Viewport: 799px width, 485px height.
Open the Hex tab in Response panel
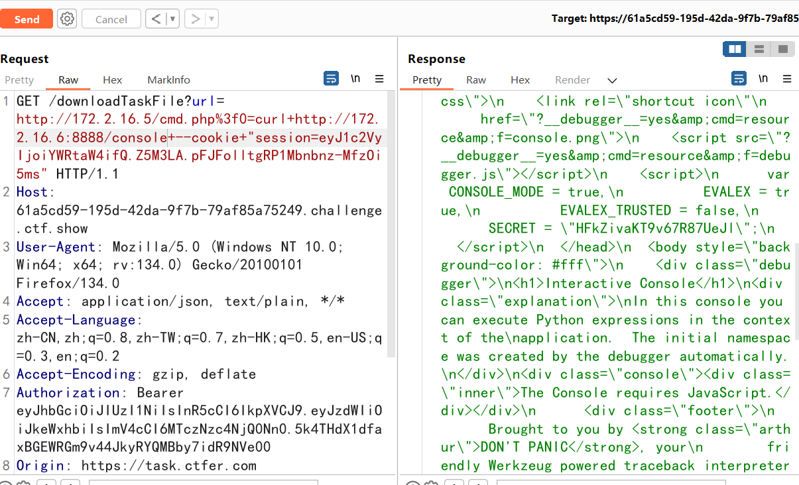521,80
